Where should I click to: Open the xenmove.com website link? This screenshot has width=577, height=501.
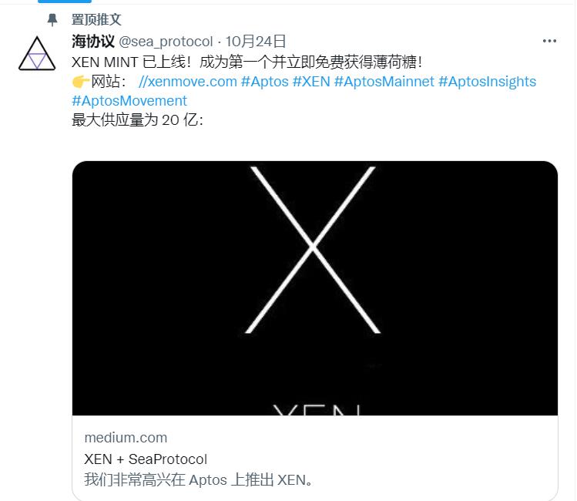(188, 82)
